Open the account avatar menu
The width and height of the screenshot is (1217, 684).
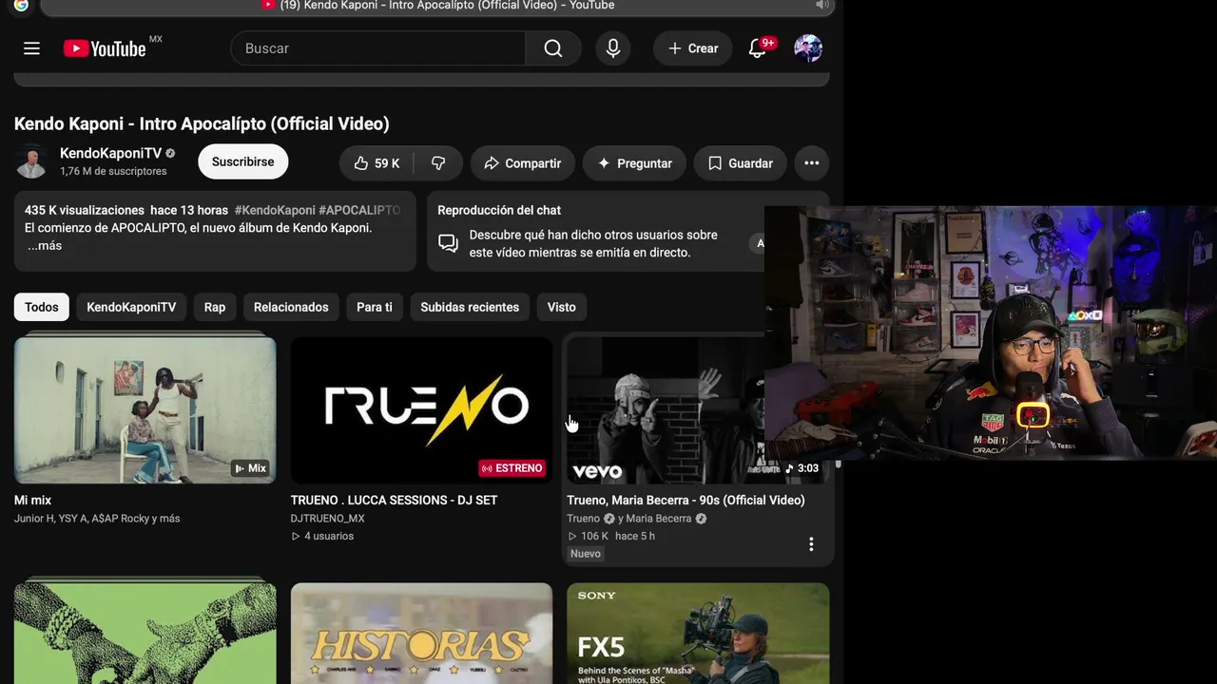click(808, 48)
